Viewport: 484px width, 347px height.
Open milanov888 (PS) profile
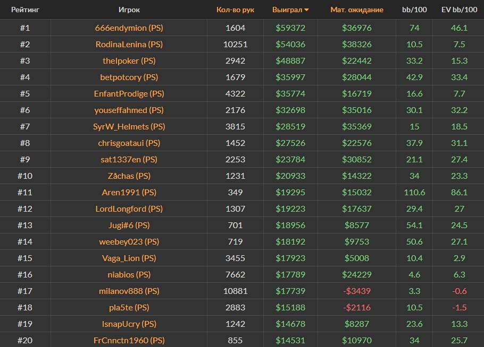click(x=129, y=291)
